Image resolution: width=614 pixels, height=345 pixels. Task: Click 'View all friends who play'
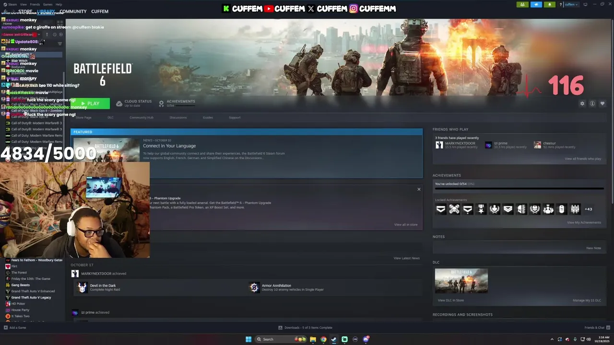click(x=583, y=159)
